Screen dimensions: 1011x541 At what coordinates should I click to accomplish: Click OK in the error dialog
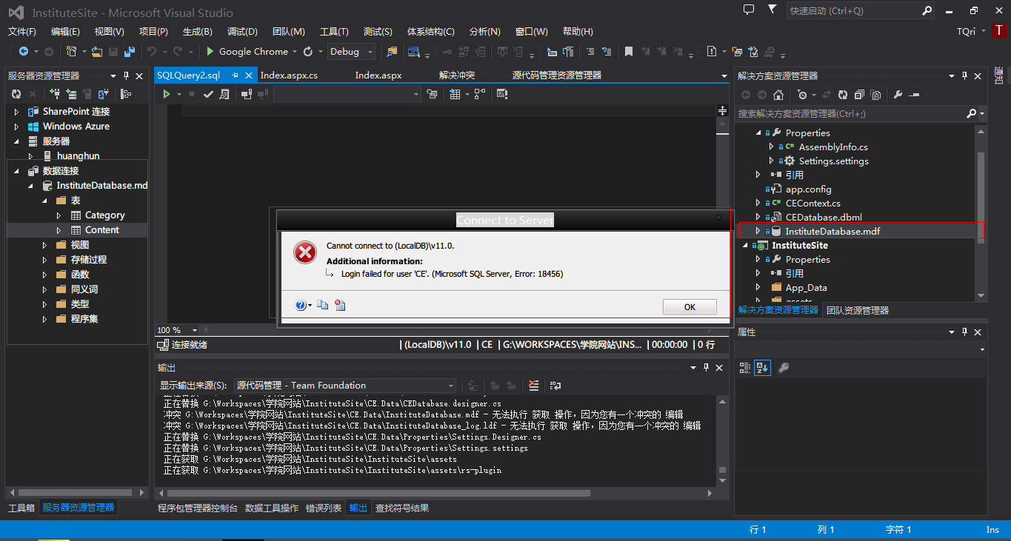point(690,307)
